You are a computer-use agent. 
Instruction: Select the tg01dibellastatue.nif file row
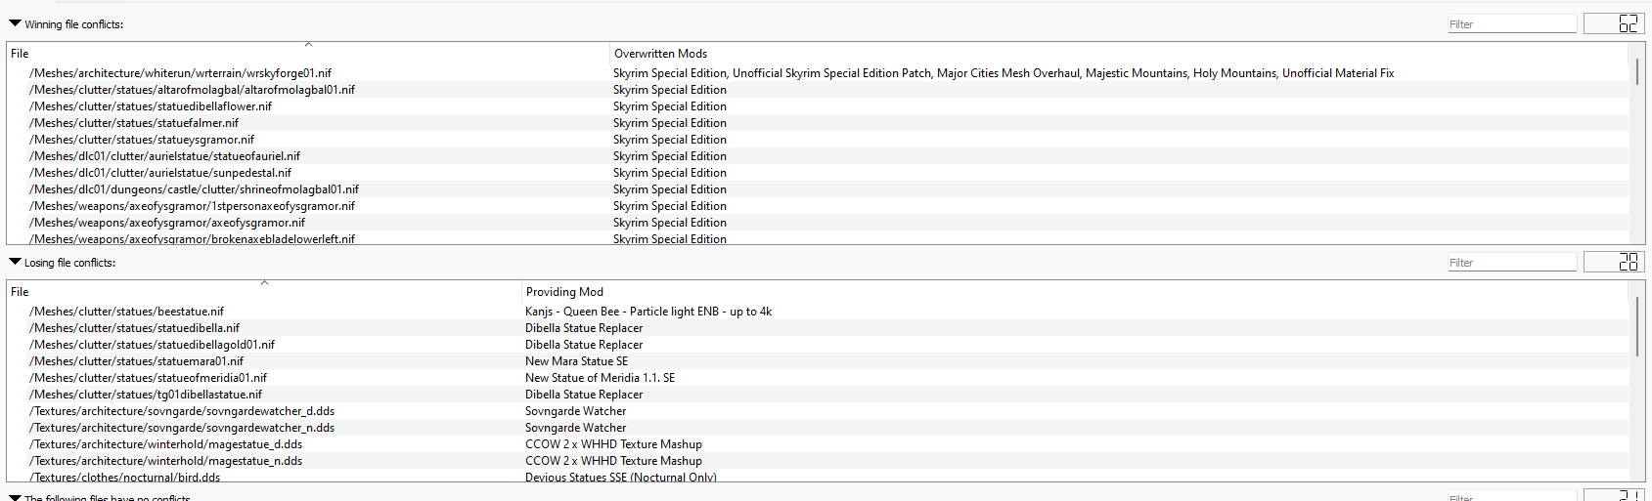click(818, 395)
